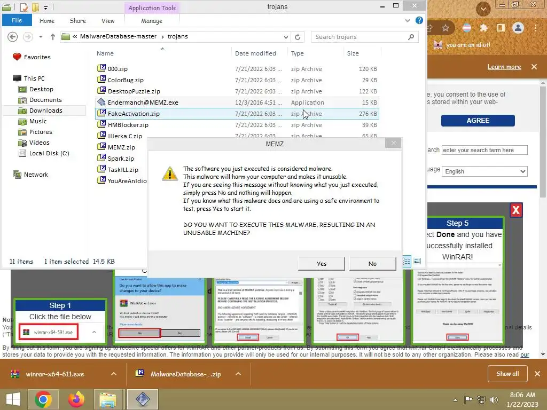Sort files by the Type column header
547x410 pixels.
(297, 53)
